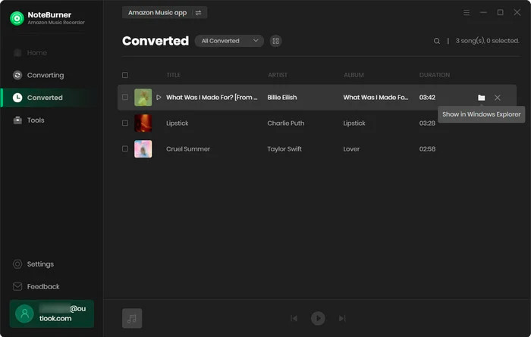This screenshot has height=337, width=531.
Task: Click the user account panel
Action: click(52, 314)
